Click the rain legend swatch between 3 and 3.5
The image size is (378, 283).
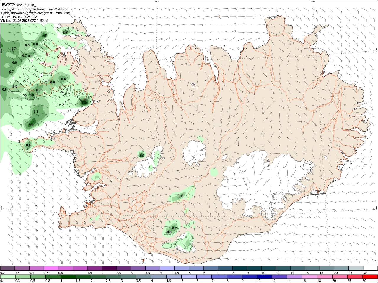[x=129, y=277]
